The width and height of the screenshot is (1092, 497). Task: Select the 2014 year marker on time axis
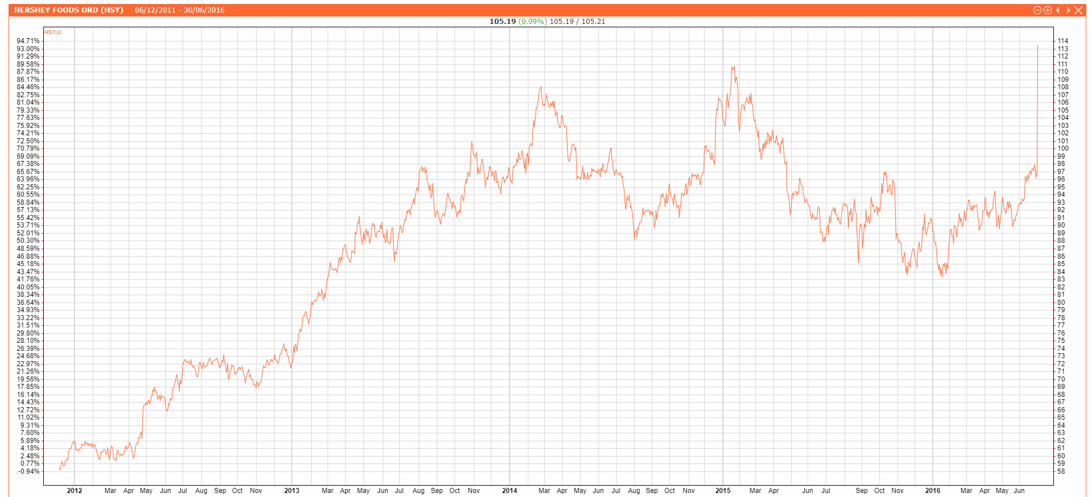(510, 491)
